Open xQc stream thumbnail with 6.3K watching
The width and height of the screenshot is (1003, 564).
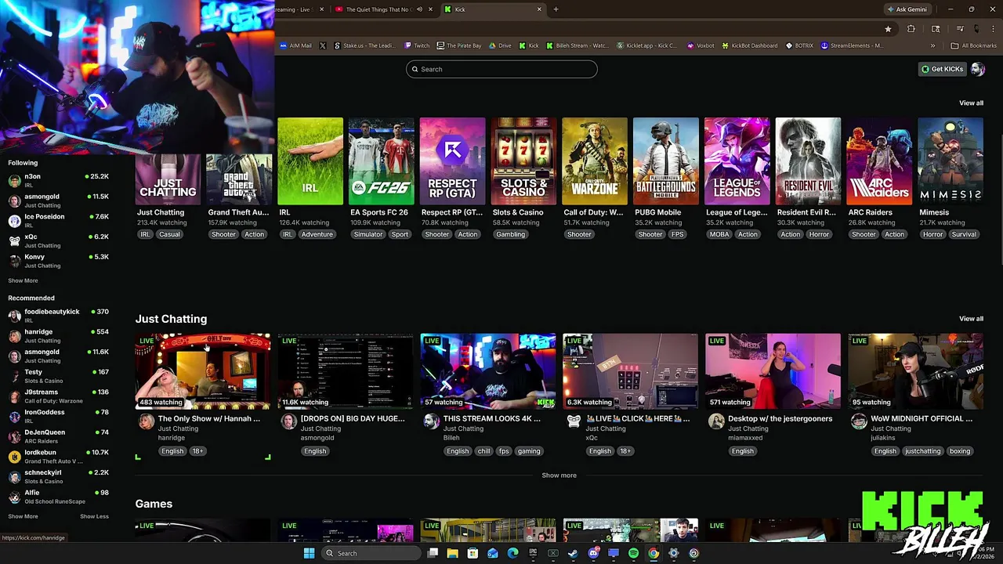pyautogui.click(x=631, y=371)
